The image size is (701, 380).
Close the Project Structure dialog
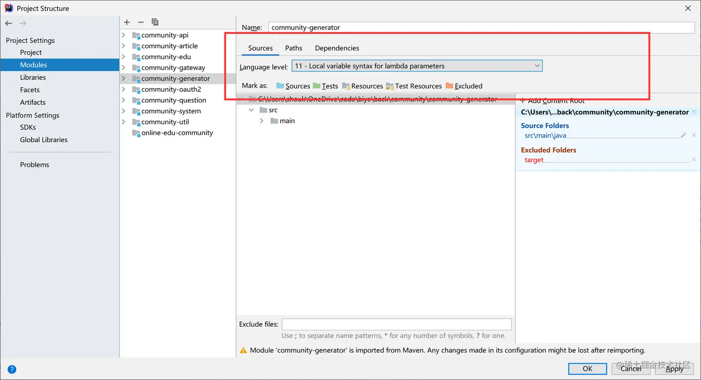coord(688,8)
